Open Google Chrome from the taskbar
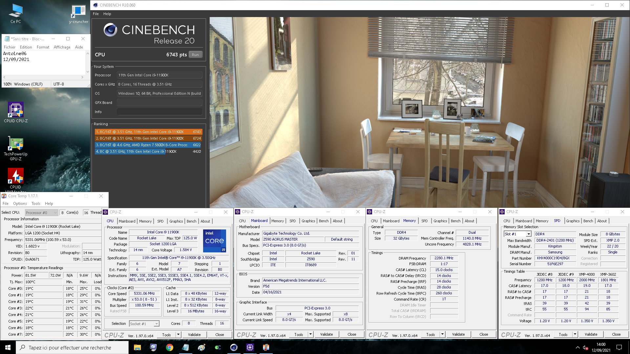Screen dimensions: 630x354 (x=169, y=347)
